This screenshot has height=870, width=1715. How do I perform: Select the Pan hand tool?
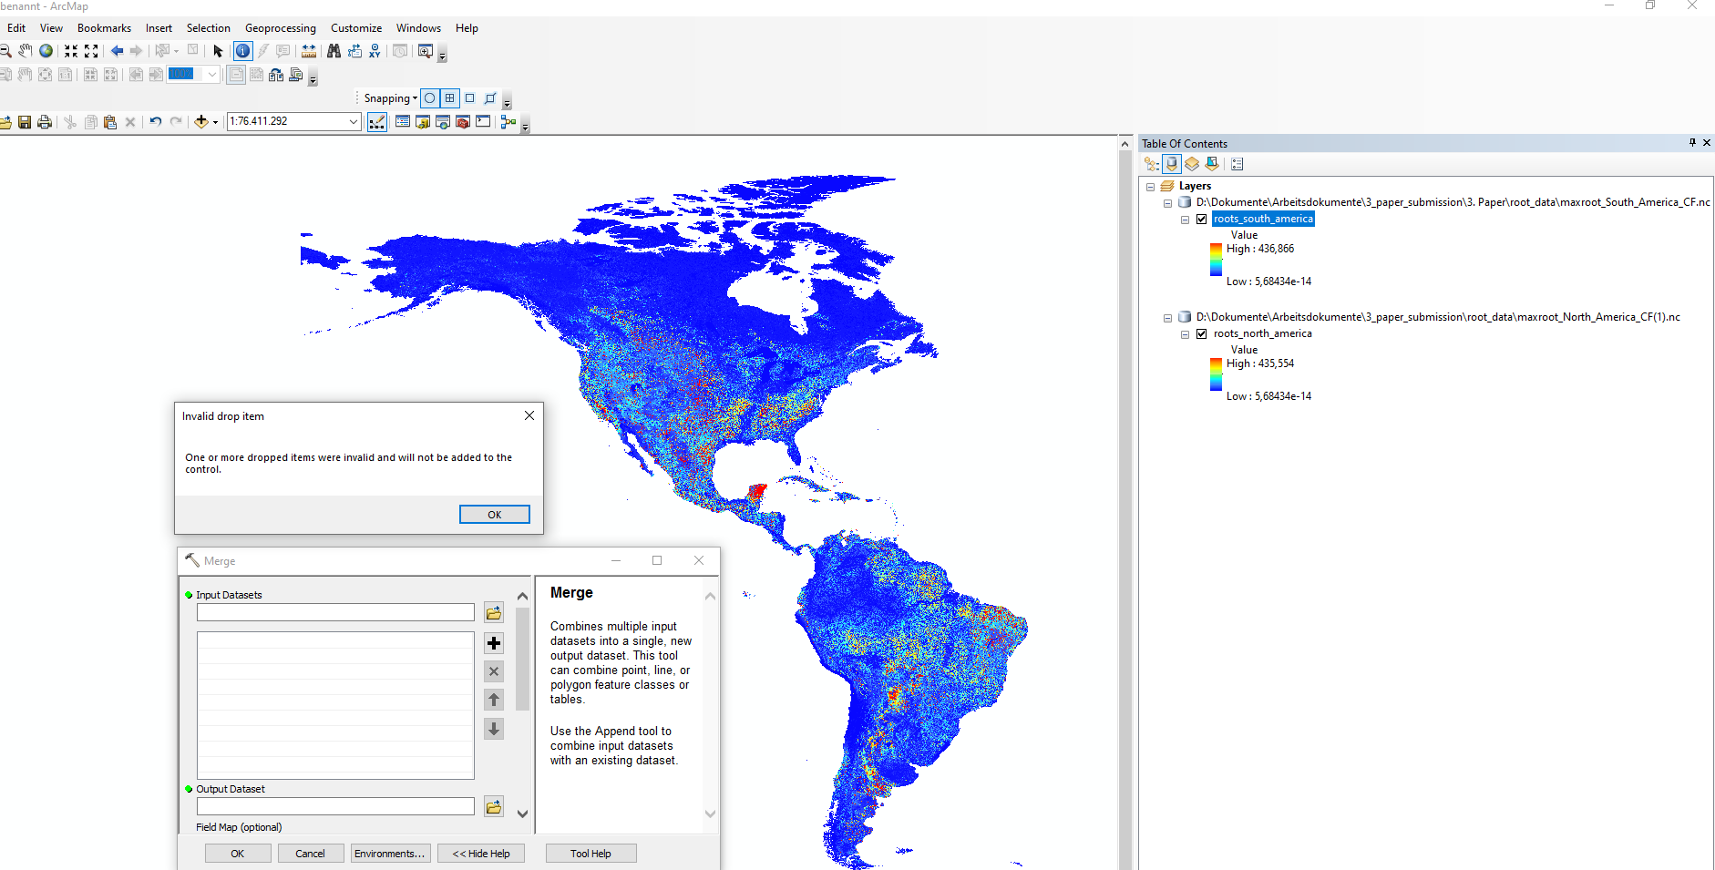pyautogui.click(x=26, y=51)
